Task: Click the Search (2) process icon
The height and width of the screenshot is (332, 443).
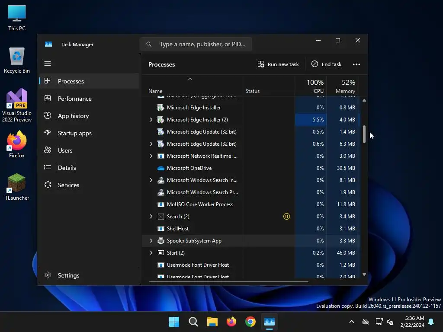Action: (161, 217)
